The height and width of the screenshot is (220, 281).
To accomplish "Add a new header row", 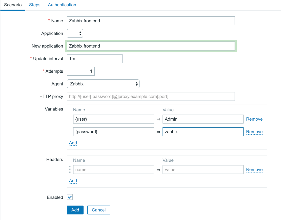I will (x=73, y=181).
